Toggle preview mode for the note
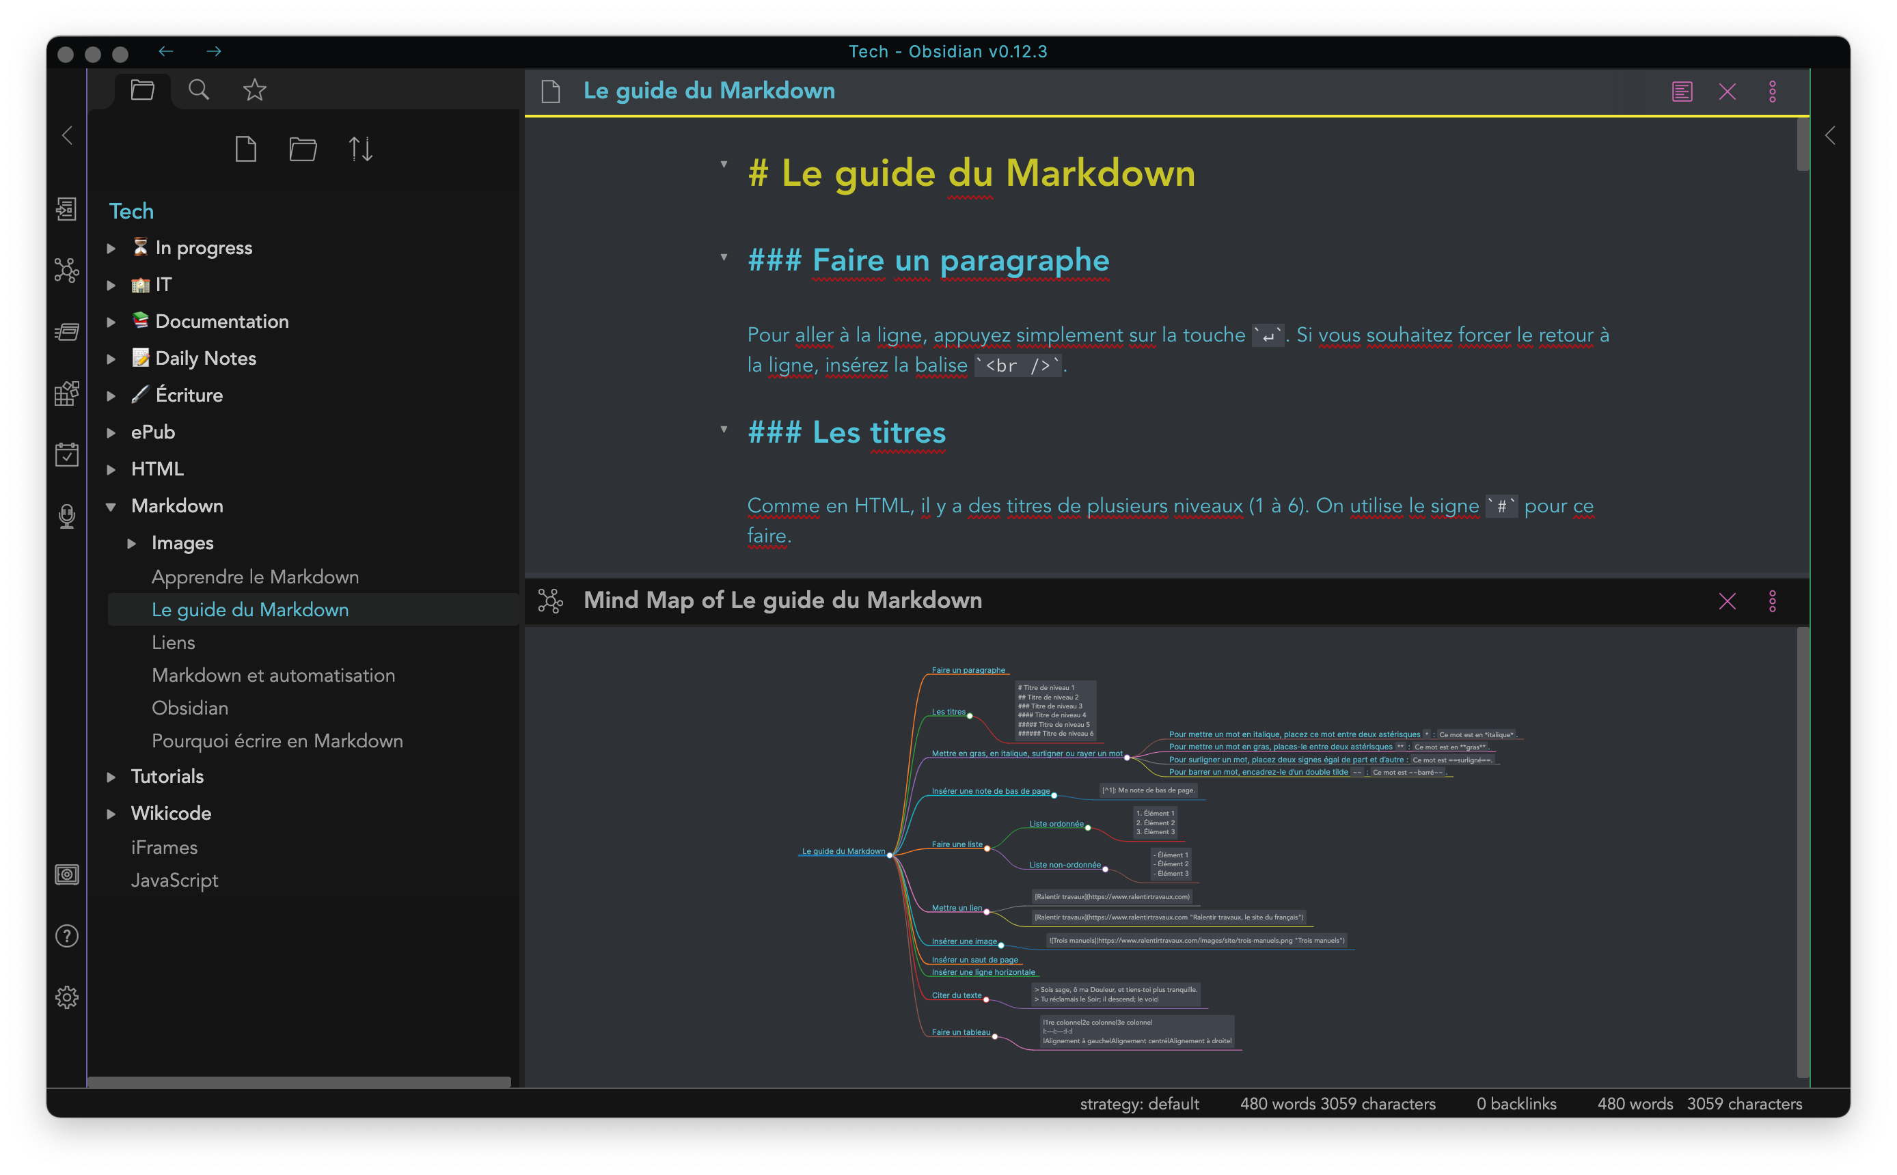The image size is (1897, 1175). (x=1682, y=92)
